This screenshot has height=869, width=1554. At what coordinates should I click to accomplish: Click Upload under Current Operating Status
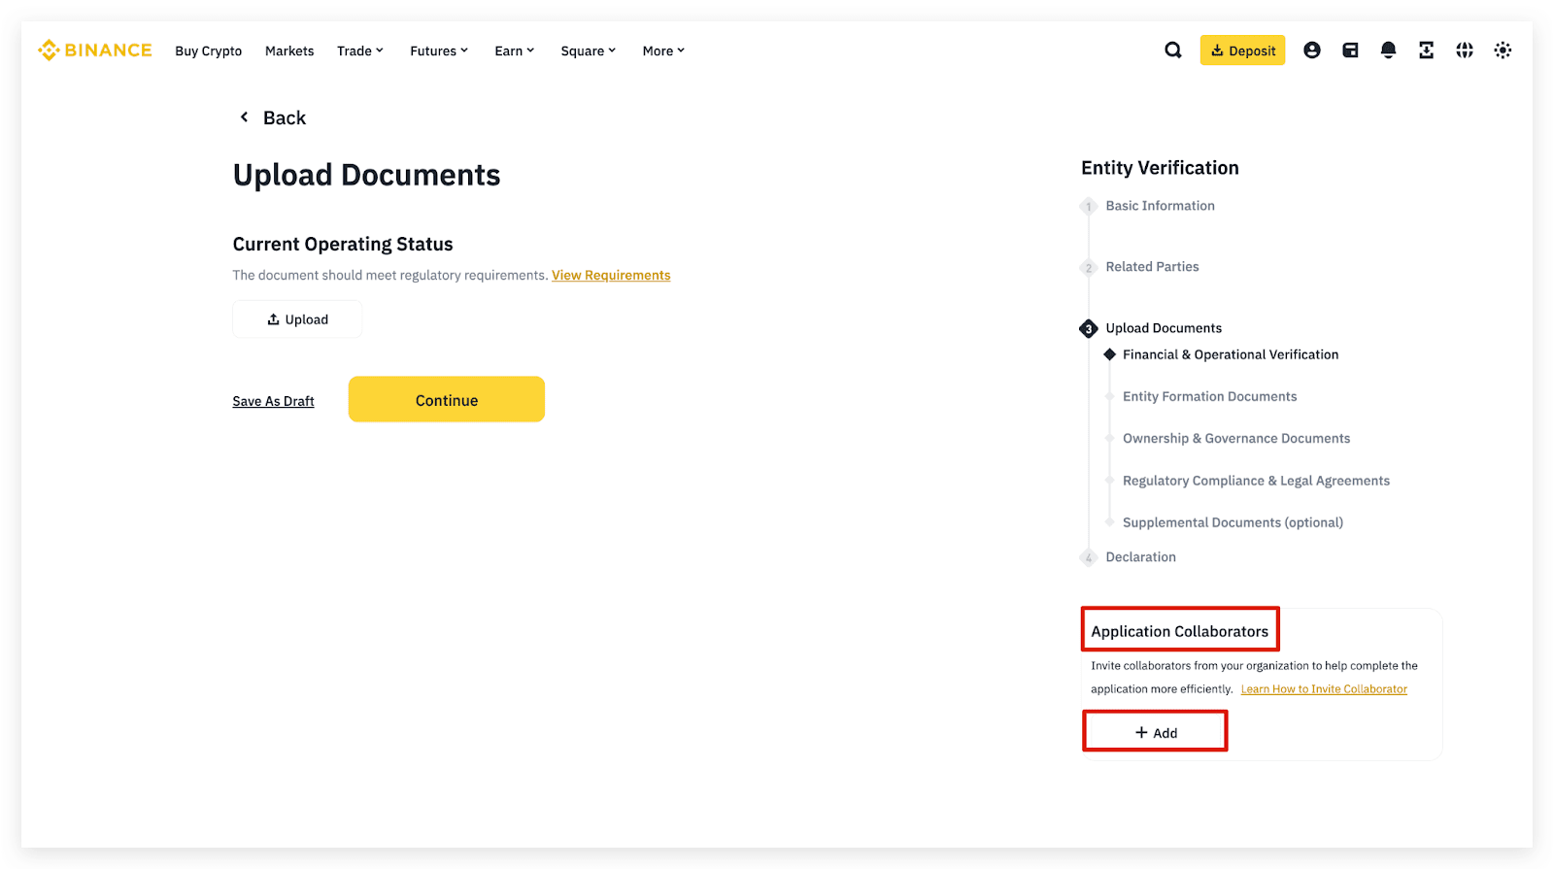click(297, 319)
